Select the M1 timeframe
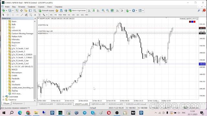This screenshot has width=207, height=116. (x=51, y=15)
